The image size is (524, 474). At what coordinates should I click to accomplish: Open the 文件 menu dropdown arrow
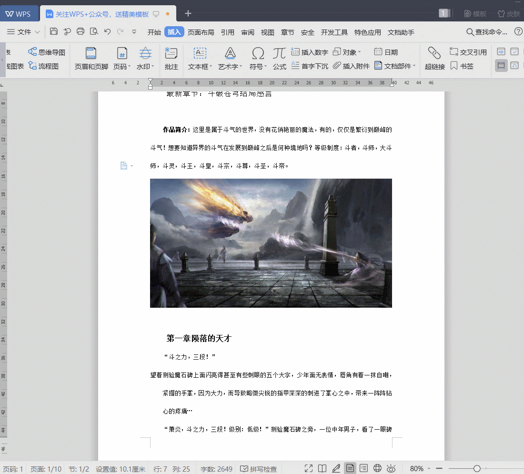[x=38, y=32]
